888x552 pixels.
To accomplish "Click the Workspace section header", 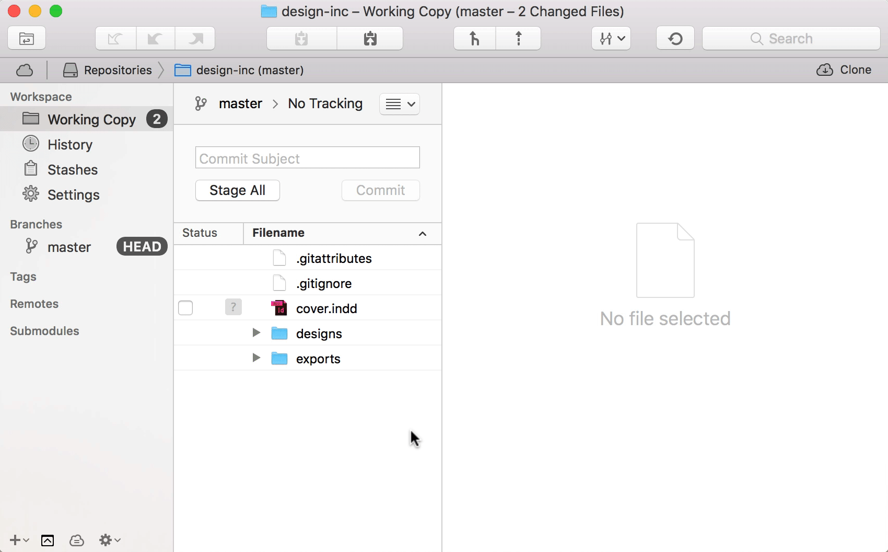I will tap(41, 97).
